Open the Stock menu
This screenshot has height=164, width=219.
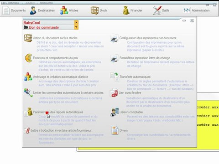pyautogui.click(x=103, y=10)
